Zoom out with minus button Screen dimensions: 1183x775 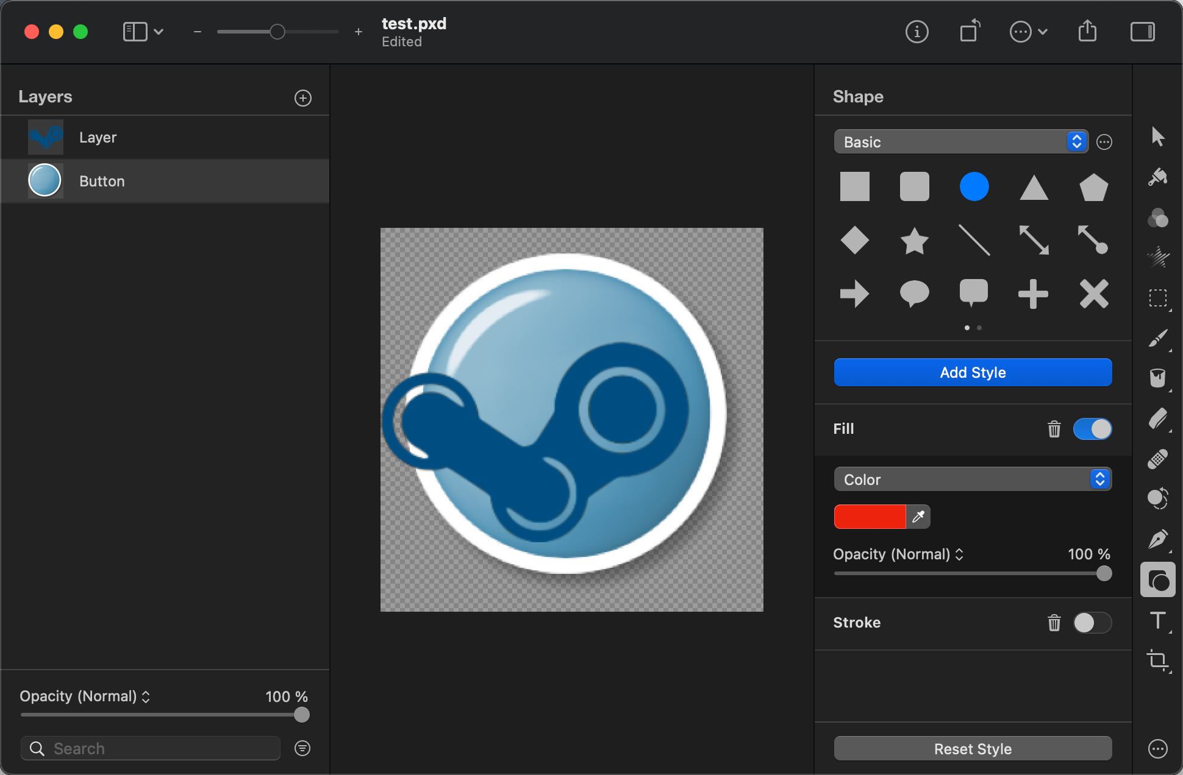coord(197,32)
